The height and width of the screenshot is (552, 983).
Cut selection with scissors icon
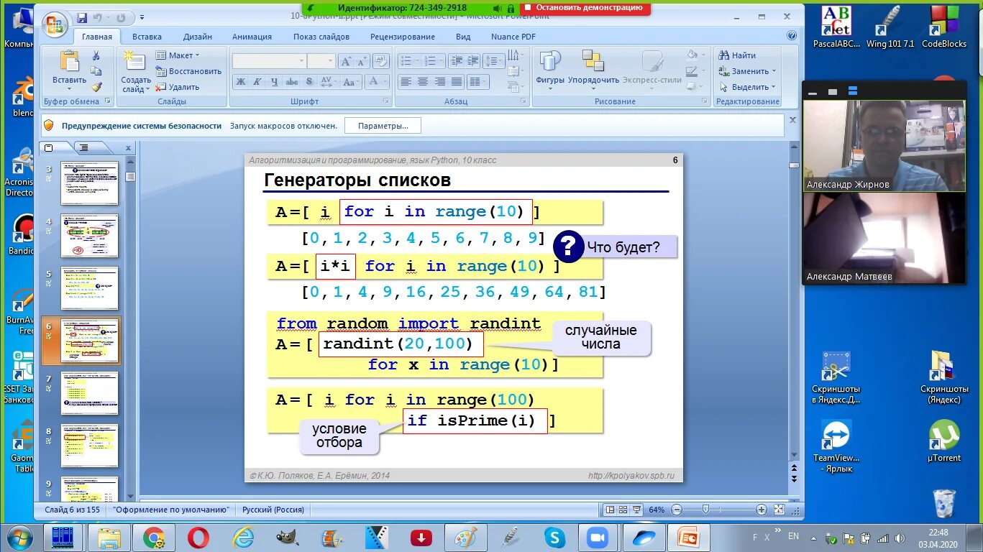tap(96, 56)
